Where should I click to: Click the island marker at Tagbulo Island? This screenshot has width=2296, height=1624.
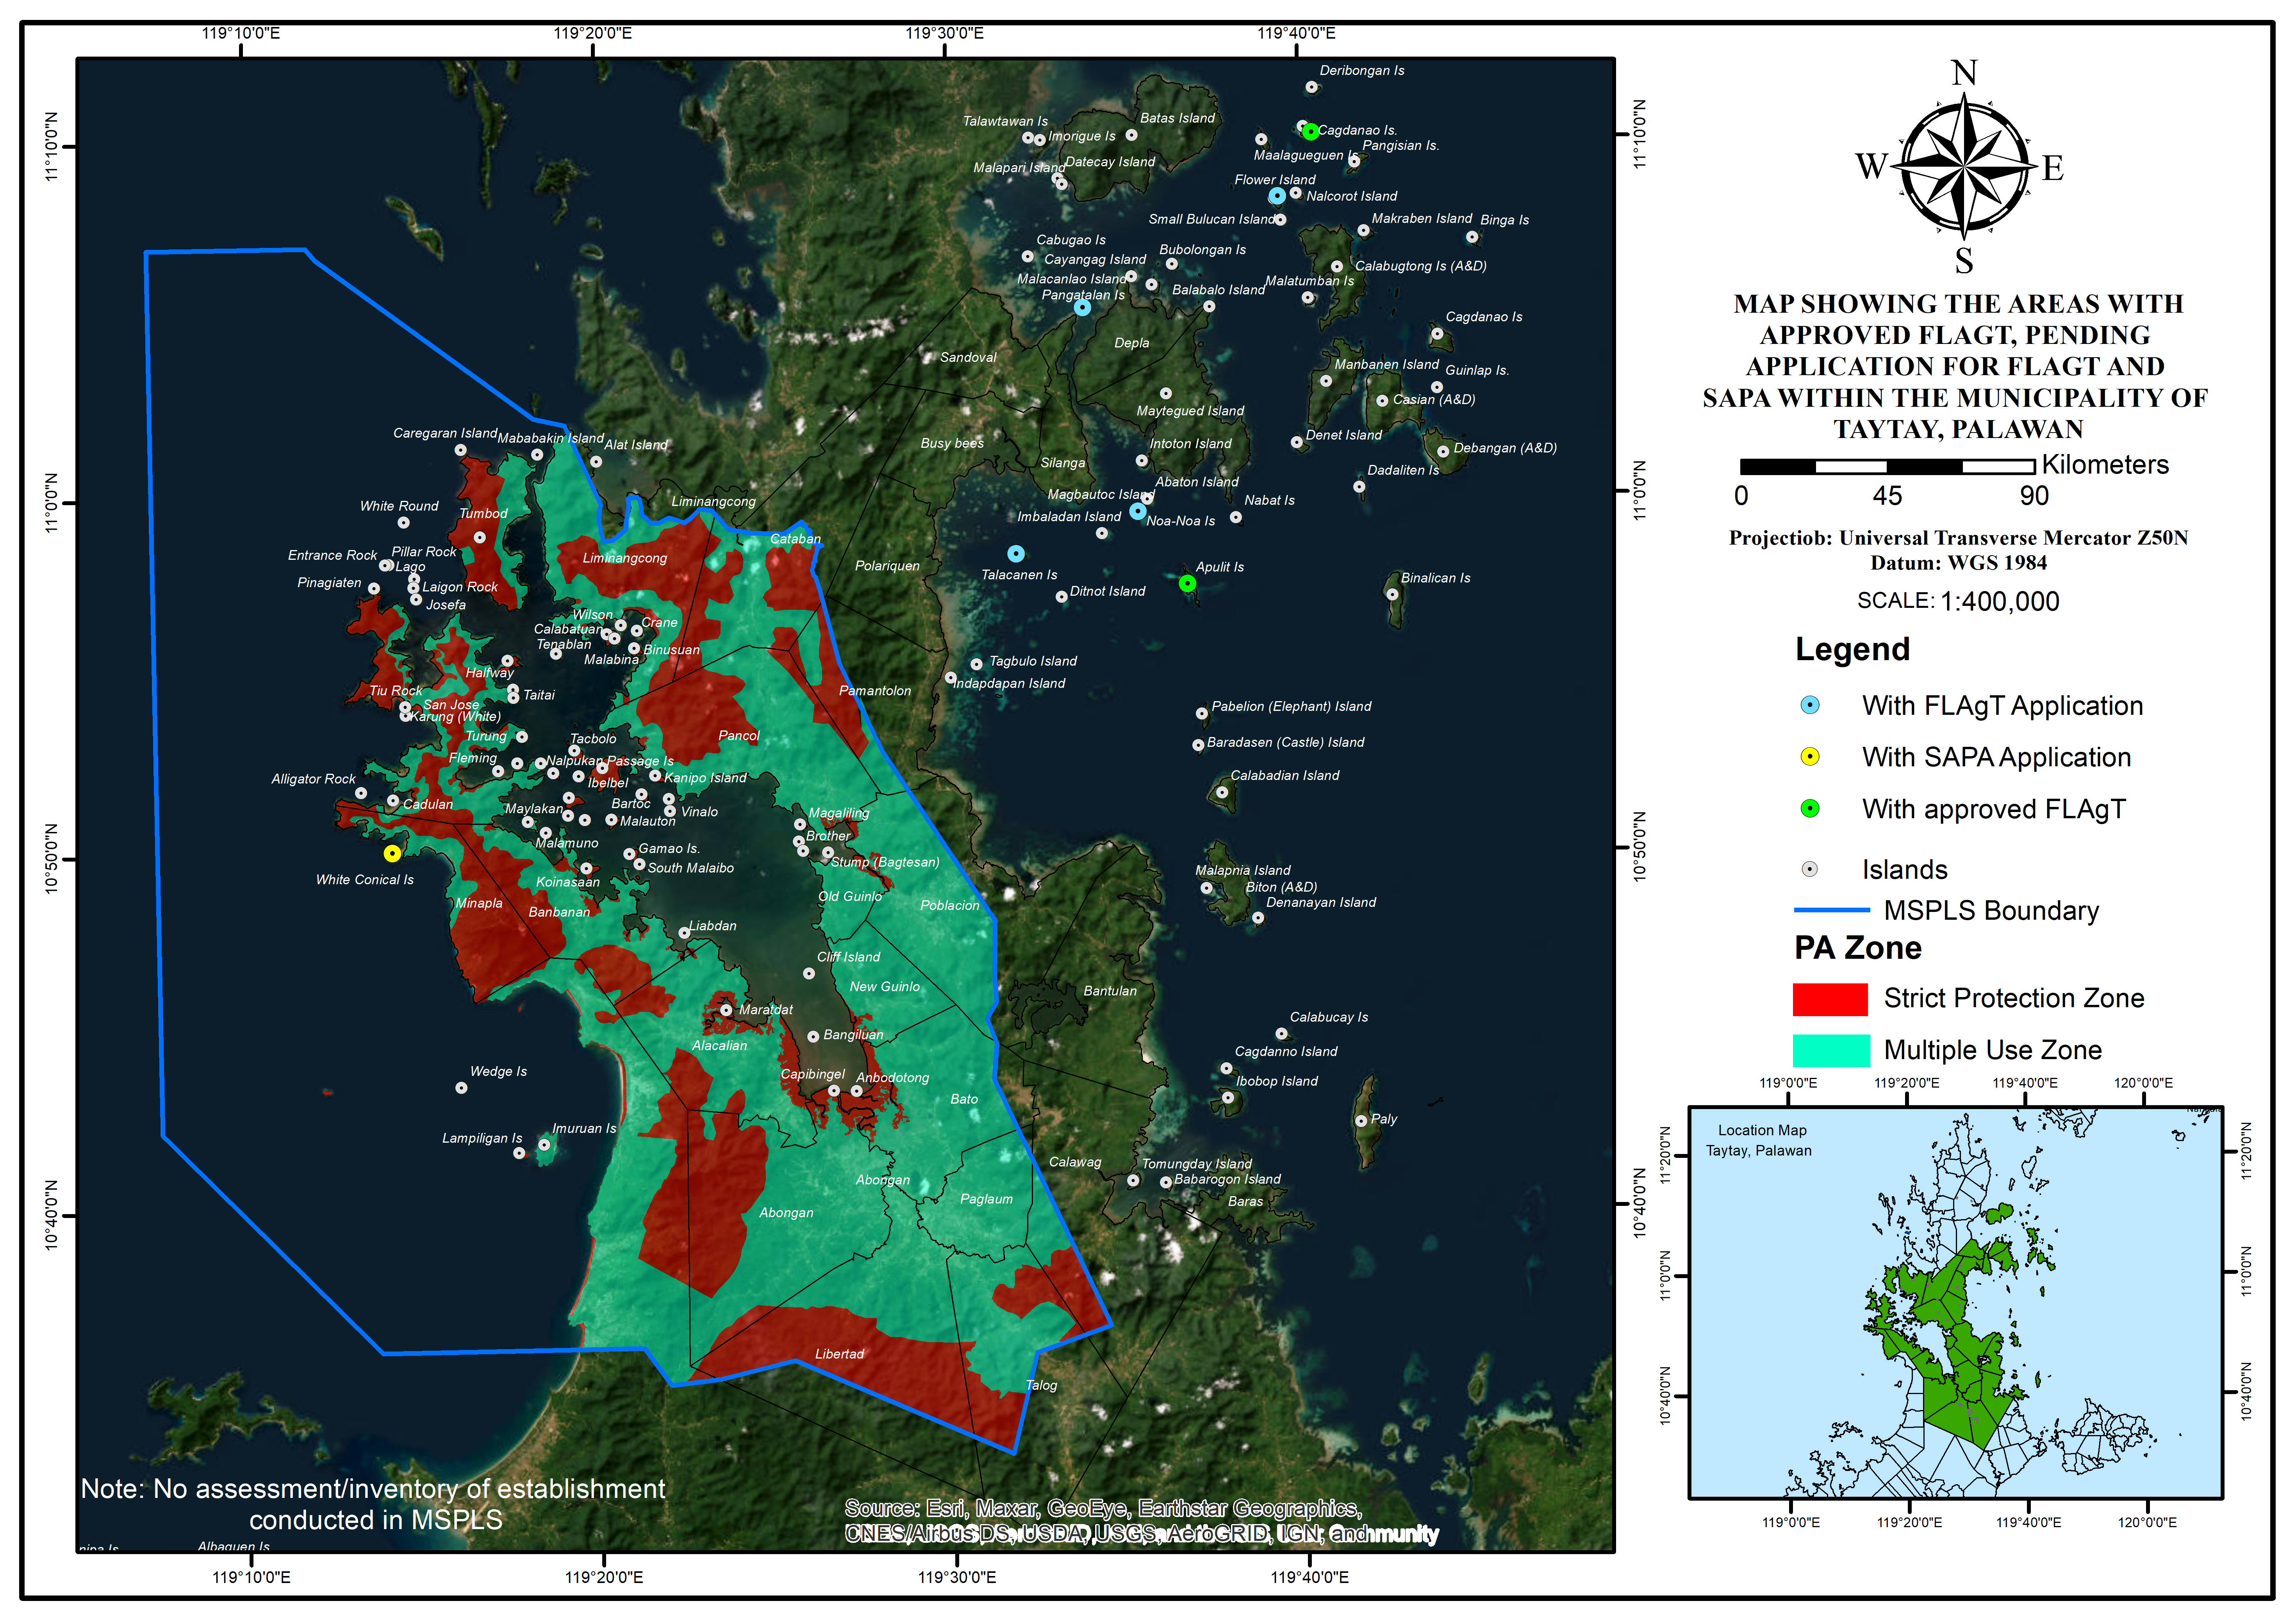coord(976,665)
